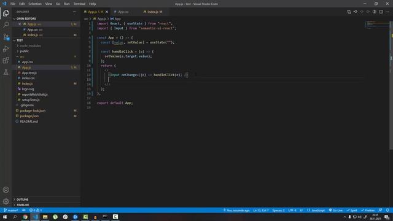Click the Prettier status bar item
This screenshot has width=393, height=221.
click(x=368, y=210)
